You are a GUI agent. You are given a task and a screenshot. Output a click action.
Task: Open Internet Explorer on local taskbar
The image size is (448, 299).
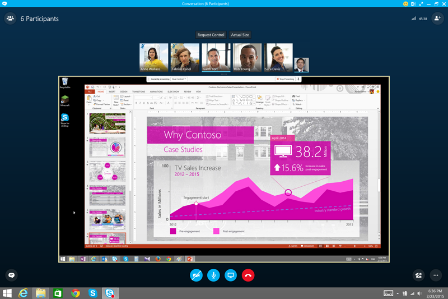click(x=23, y=293)
